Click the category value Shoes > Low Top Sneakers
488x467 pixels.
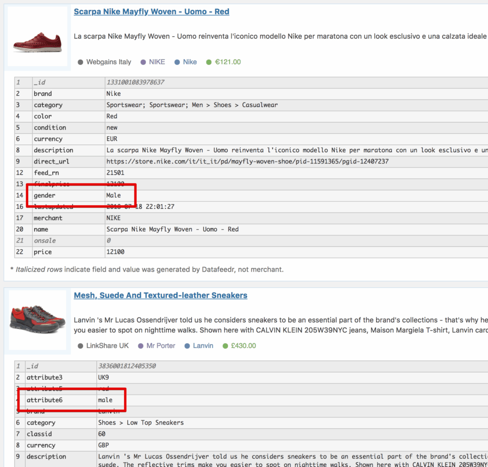[141, 423]
